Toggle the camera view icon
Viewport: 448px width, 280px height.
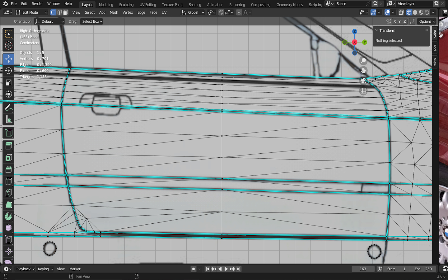pos(363,81)
